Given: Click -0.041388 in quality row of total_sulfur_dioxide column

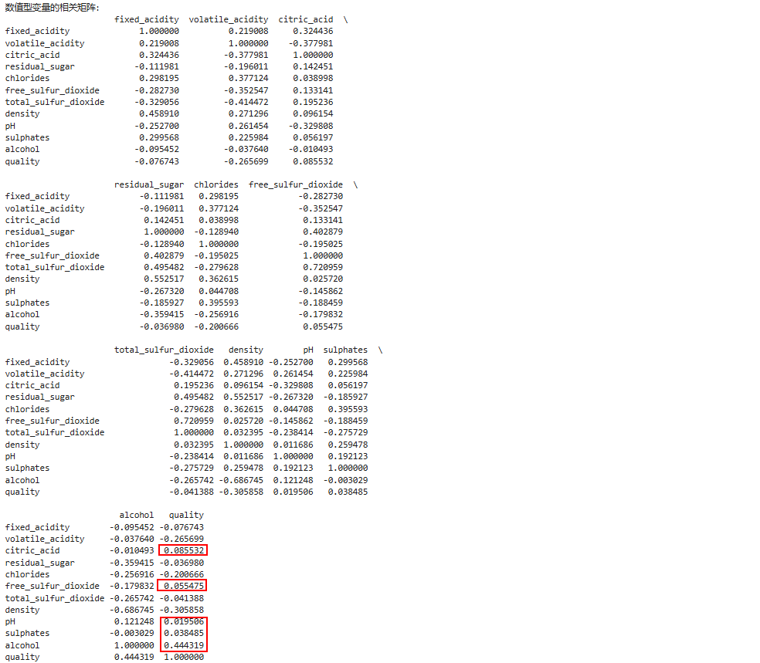Looking at the screenshot, I should (x=192, y=492).
